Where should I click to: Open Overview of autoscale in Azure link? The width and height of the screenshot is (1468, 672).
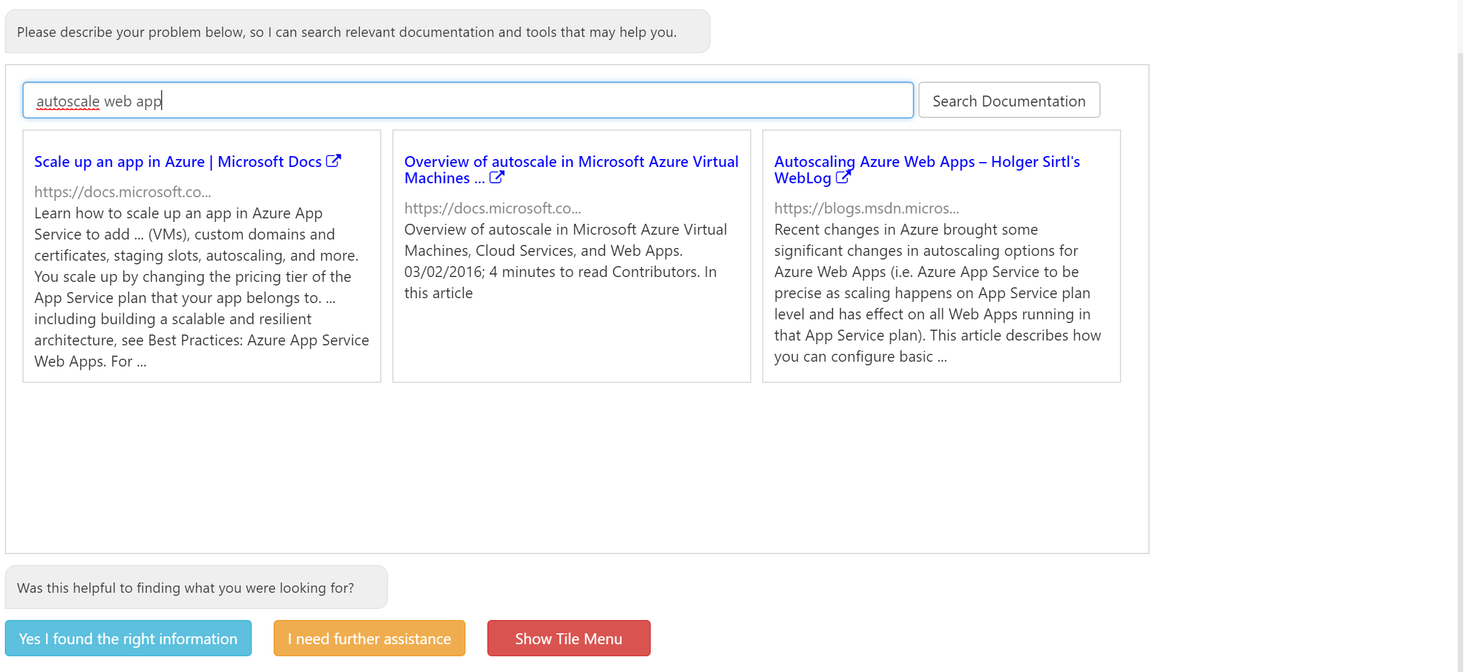click(x=570, y=161)
